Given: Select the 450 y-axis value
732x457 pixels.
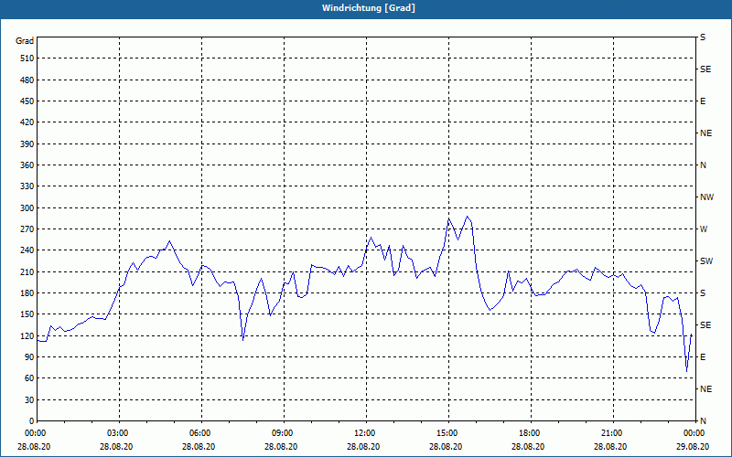Looking at the screenshot, I should tap(27, 101).
